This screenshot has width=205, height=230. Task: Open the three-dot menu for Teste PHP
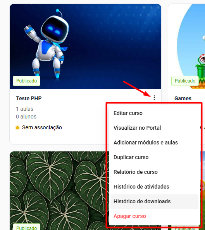pos(154,98)
